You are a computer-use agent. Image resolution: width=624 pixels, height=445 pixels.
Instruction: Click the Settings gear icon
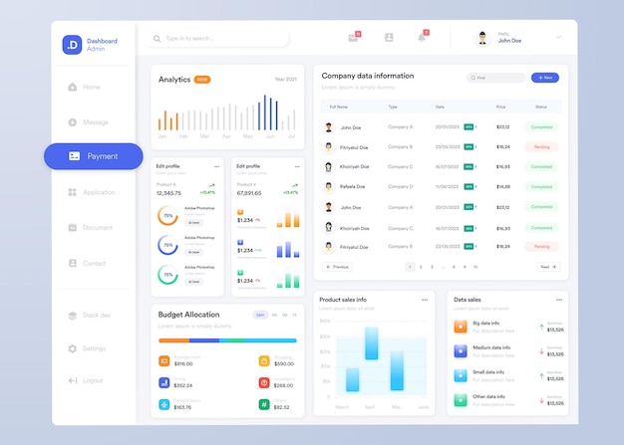click(x=72, y=348)
